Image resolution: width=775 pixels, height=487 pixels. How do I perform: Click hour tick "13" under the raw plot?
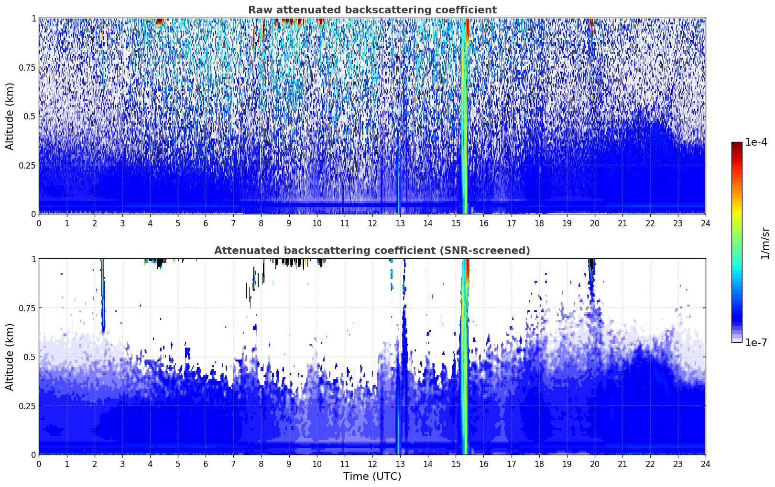click(x=400, y=223)
